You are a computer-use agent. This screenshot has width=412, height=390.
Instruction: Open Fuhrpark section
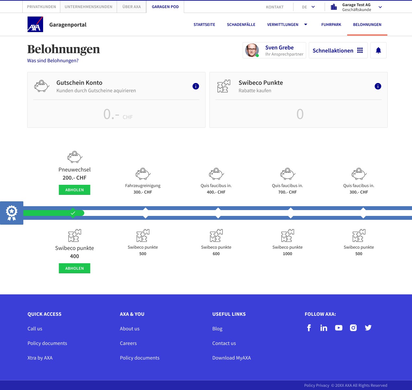click(x=331, y=25)
